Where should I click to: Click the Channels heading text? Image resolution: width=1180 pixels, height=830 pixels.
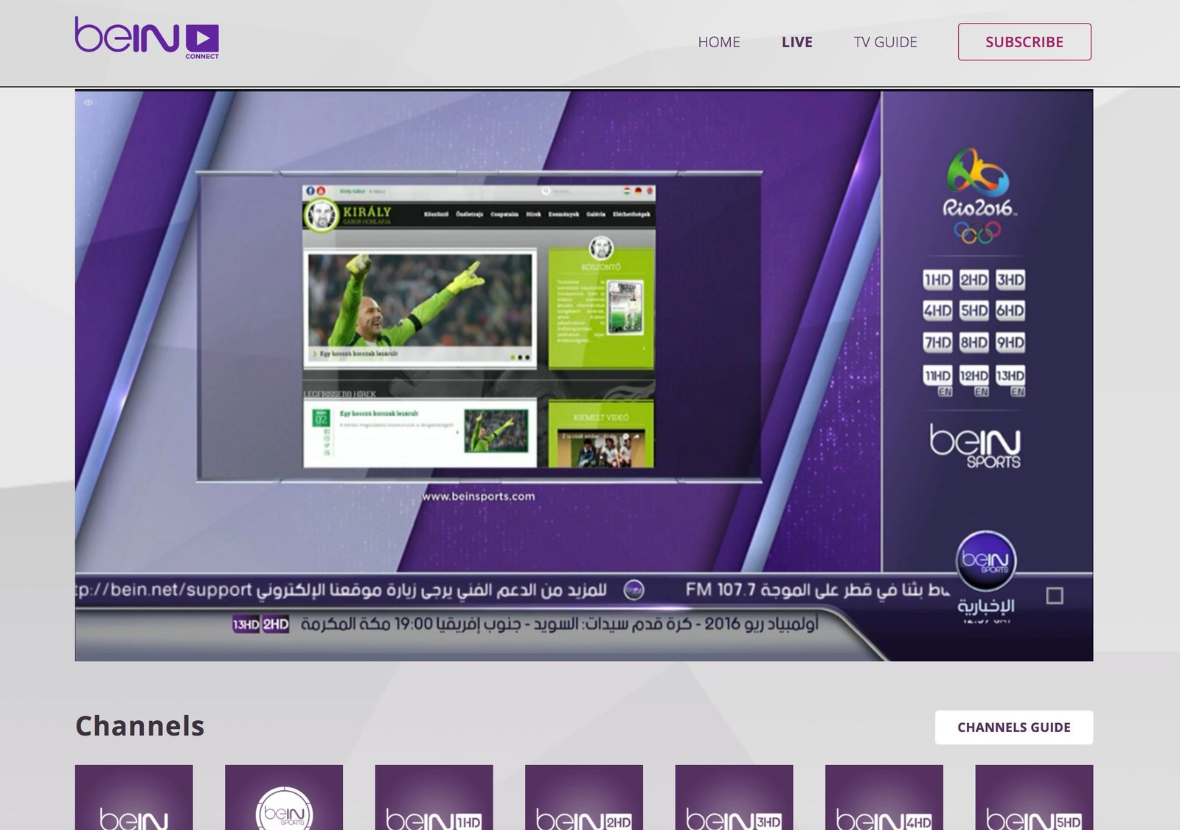pyautogui.click(x=140, y=726)
